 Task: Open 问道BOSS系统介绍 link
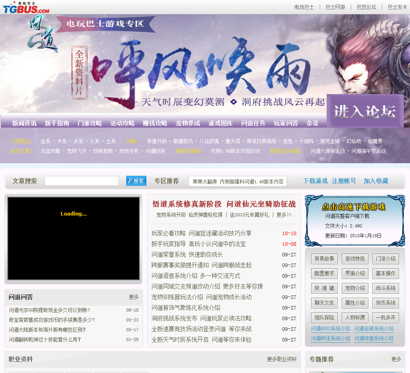click(x=331, y=328)
